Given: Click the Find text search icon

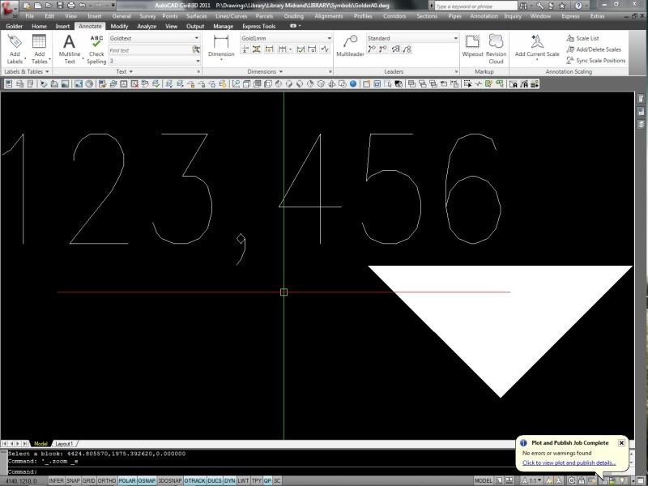Looking at the screenshot, I should point(196,49).
